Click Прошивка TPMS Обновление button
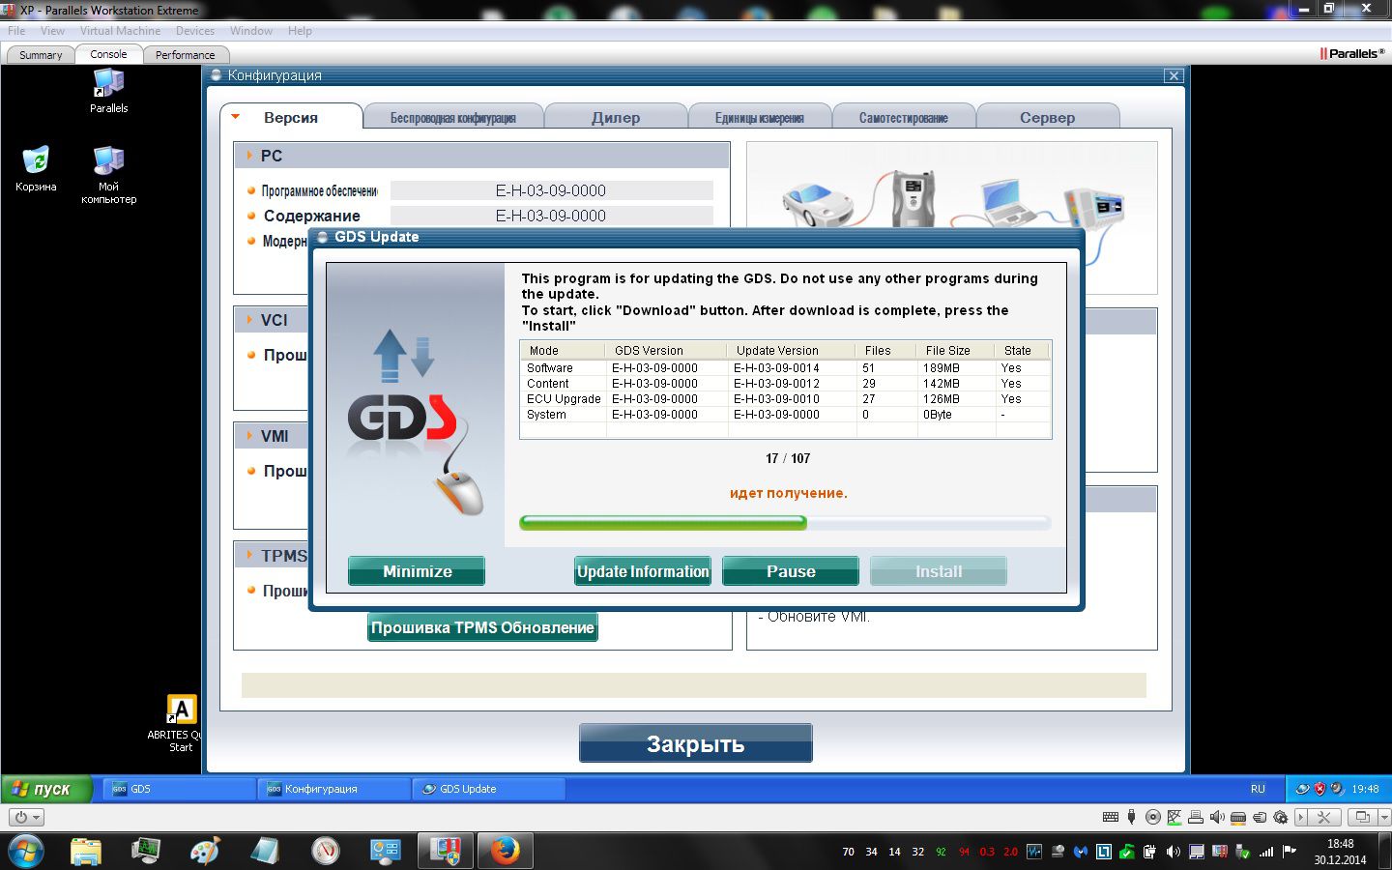Image resolution: width=1392 pixels, height=870 pixels. [482, 627]
